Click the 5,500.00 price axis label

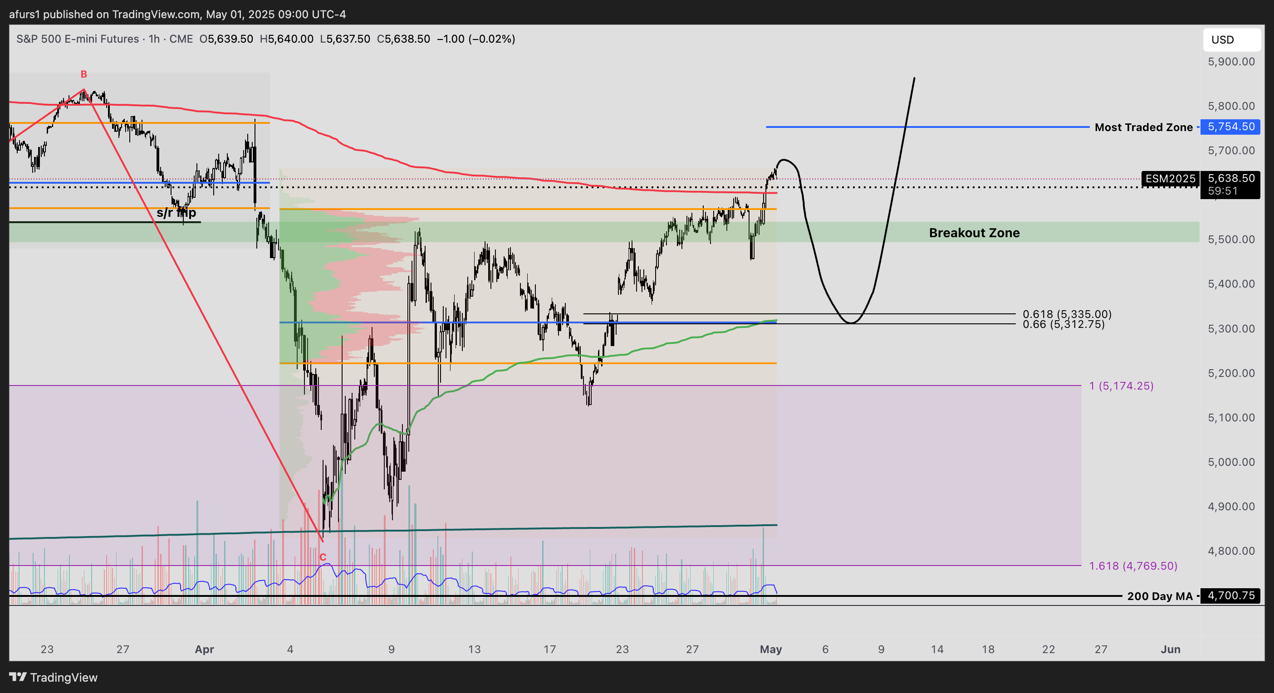[1231, 240]
